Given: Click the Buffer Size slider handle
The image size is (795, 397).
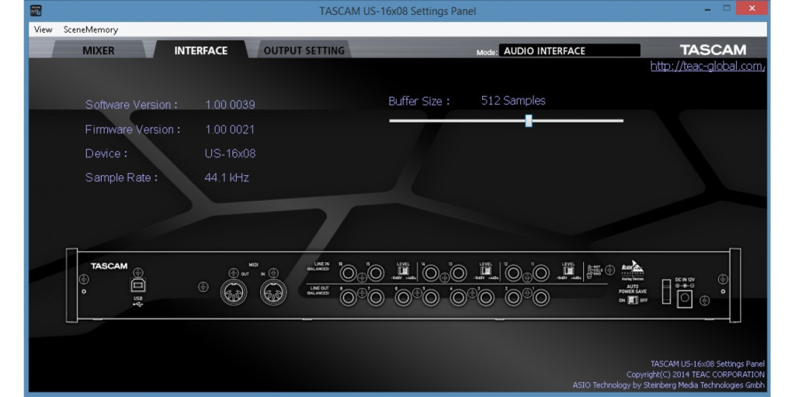Looking at the screenshot, I should tap(529, 120).
